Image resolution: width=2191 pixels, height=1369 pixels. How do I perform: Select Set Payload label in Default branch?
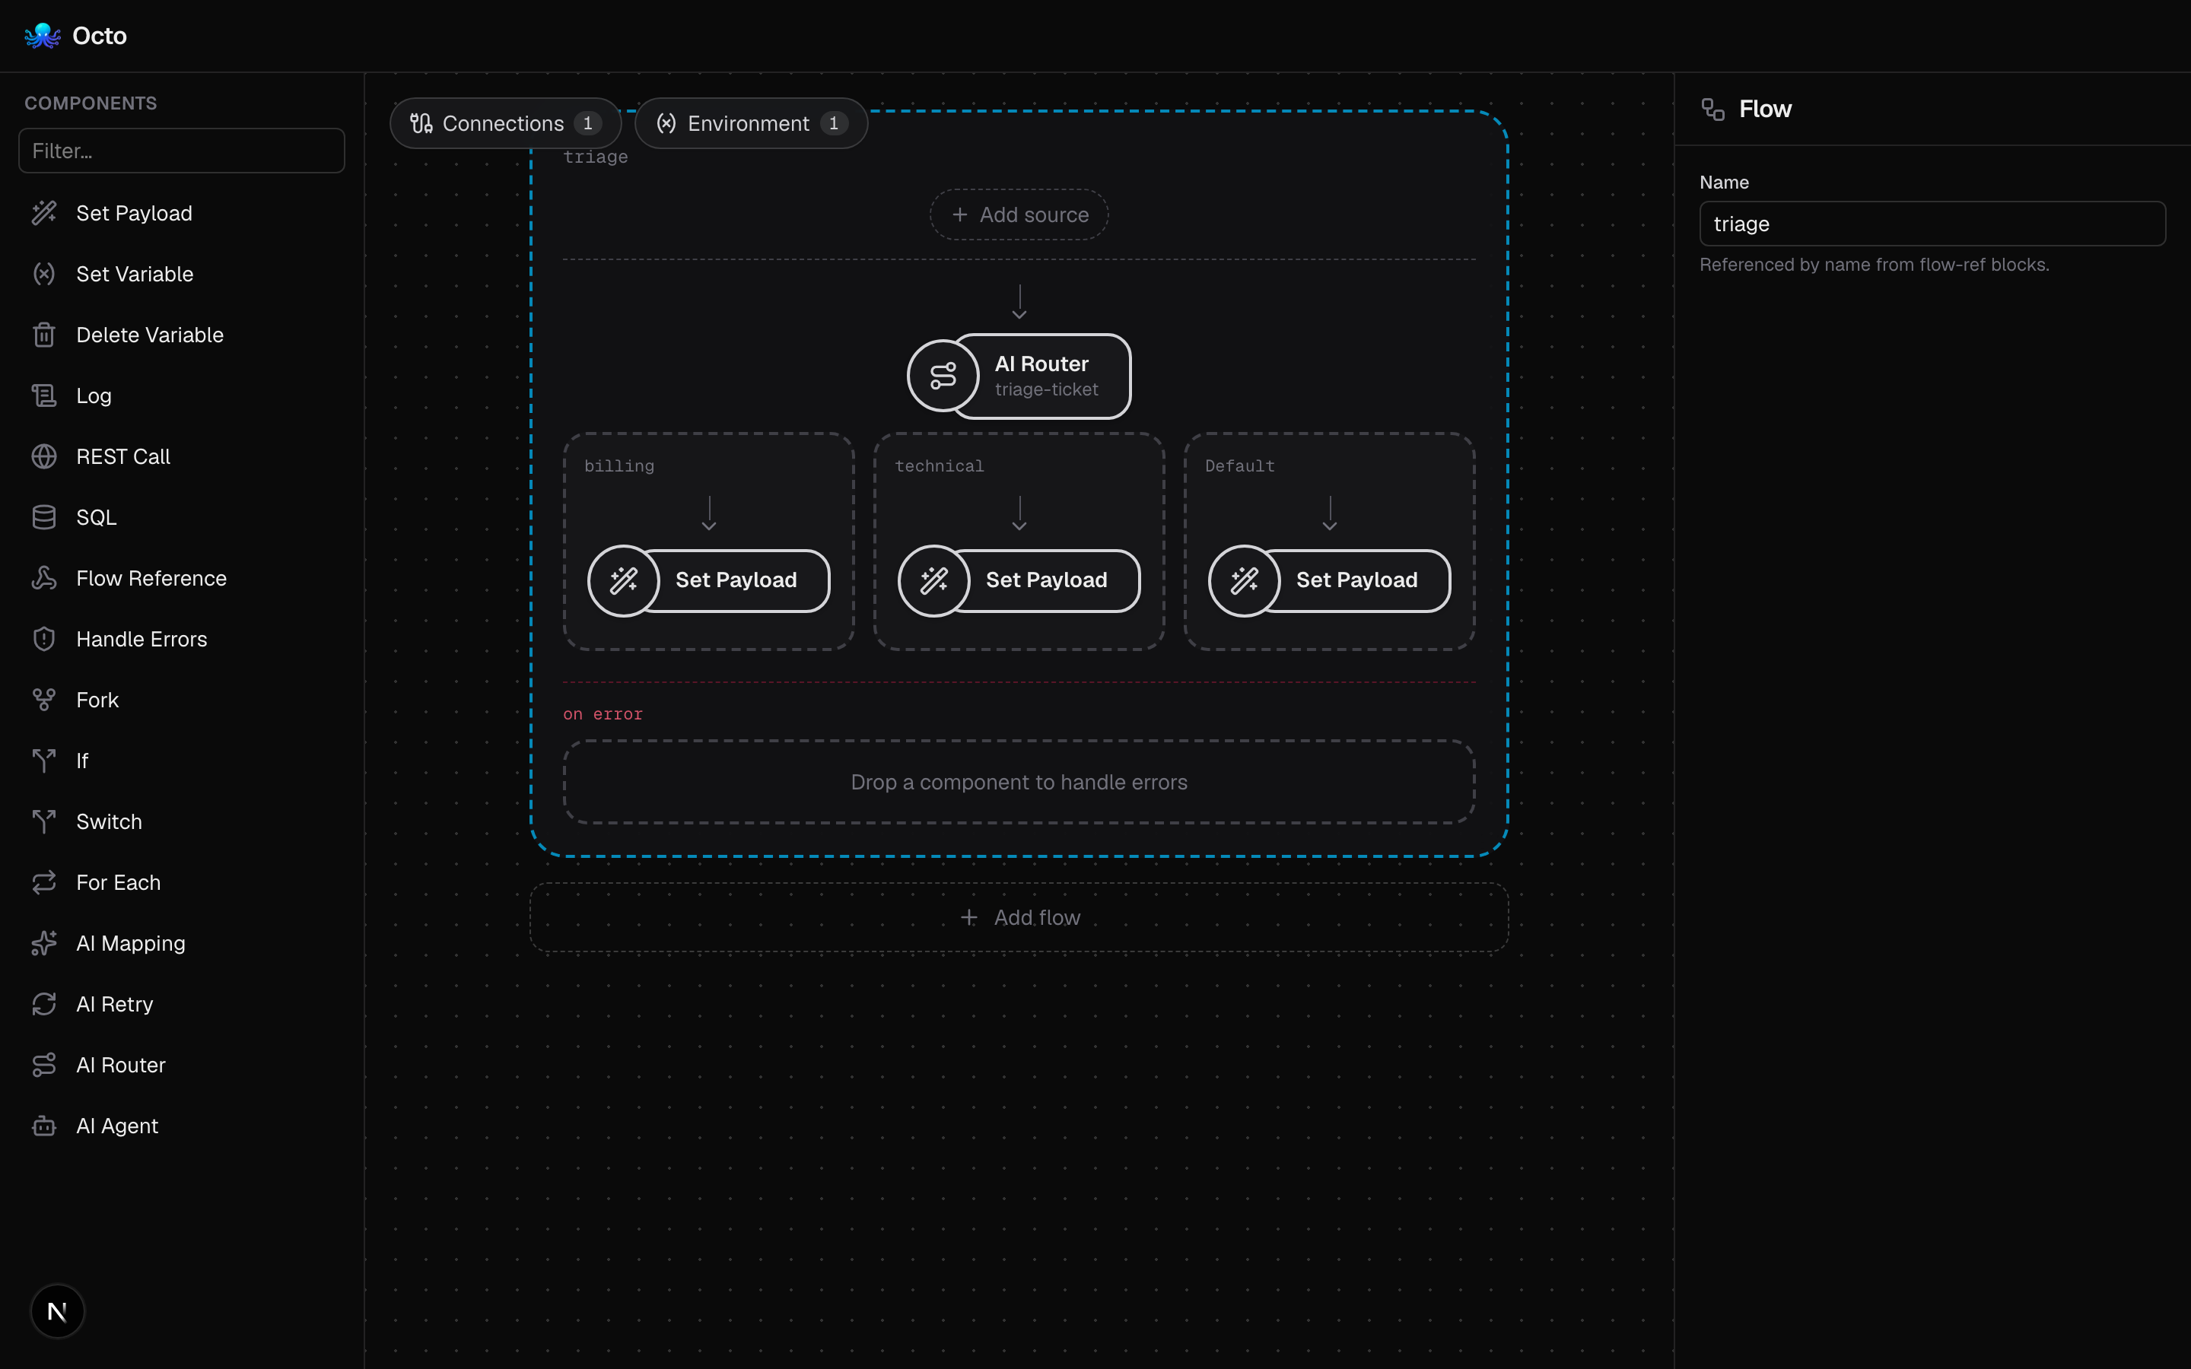[1356, 580]
